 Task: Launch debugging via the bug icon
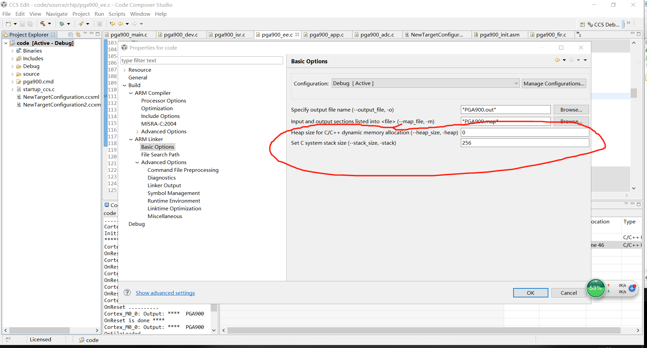tap(62, 23)
